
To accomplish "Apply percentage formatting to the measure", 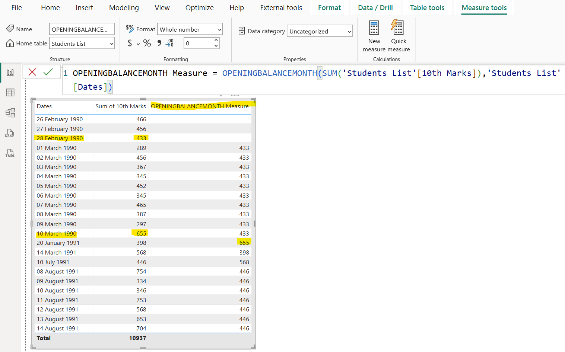I will 147,43.
